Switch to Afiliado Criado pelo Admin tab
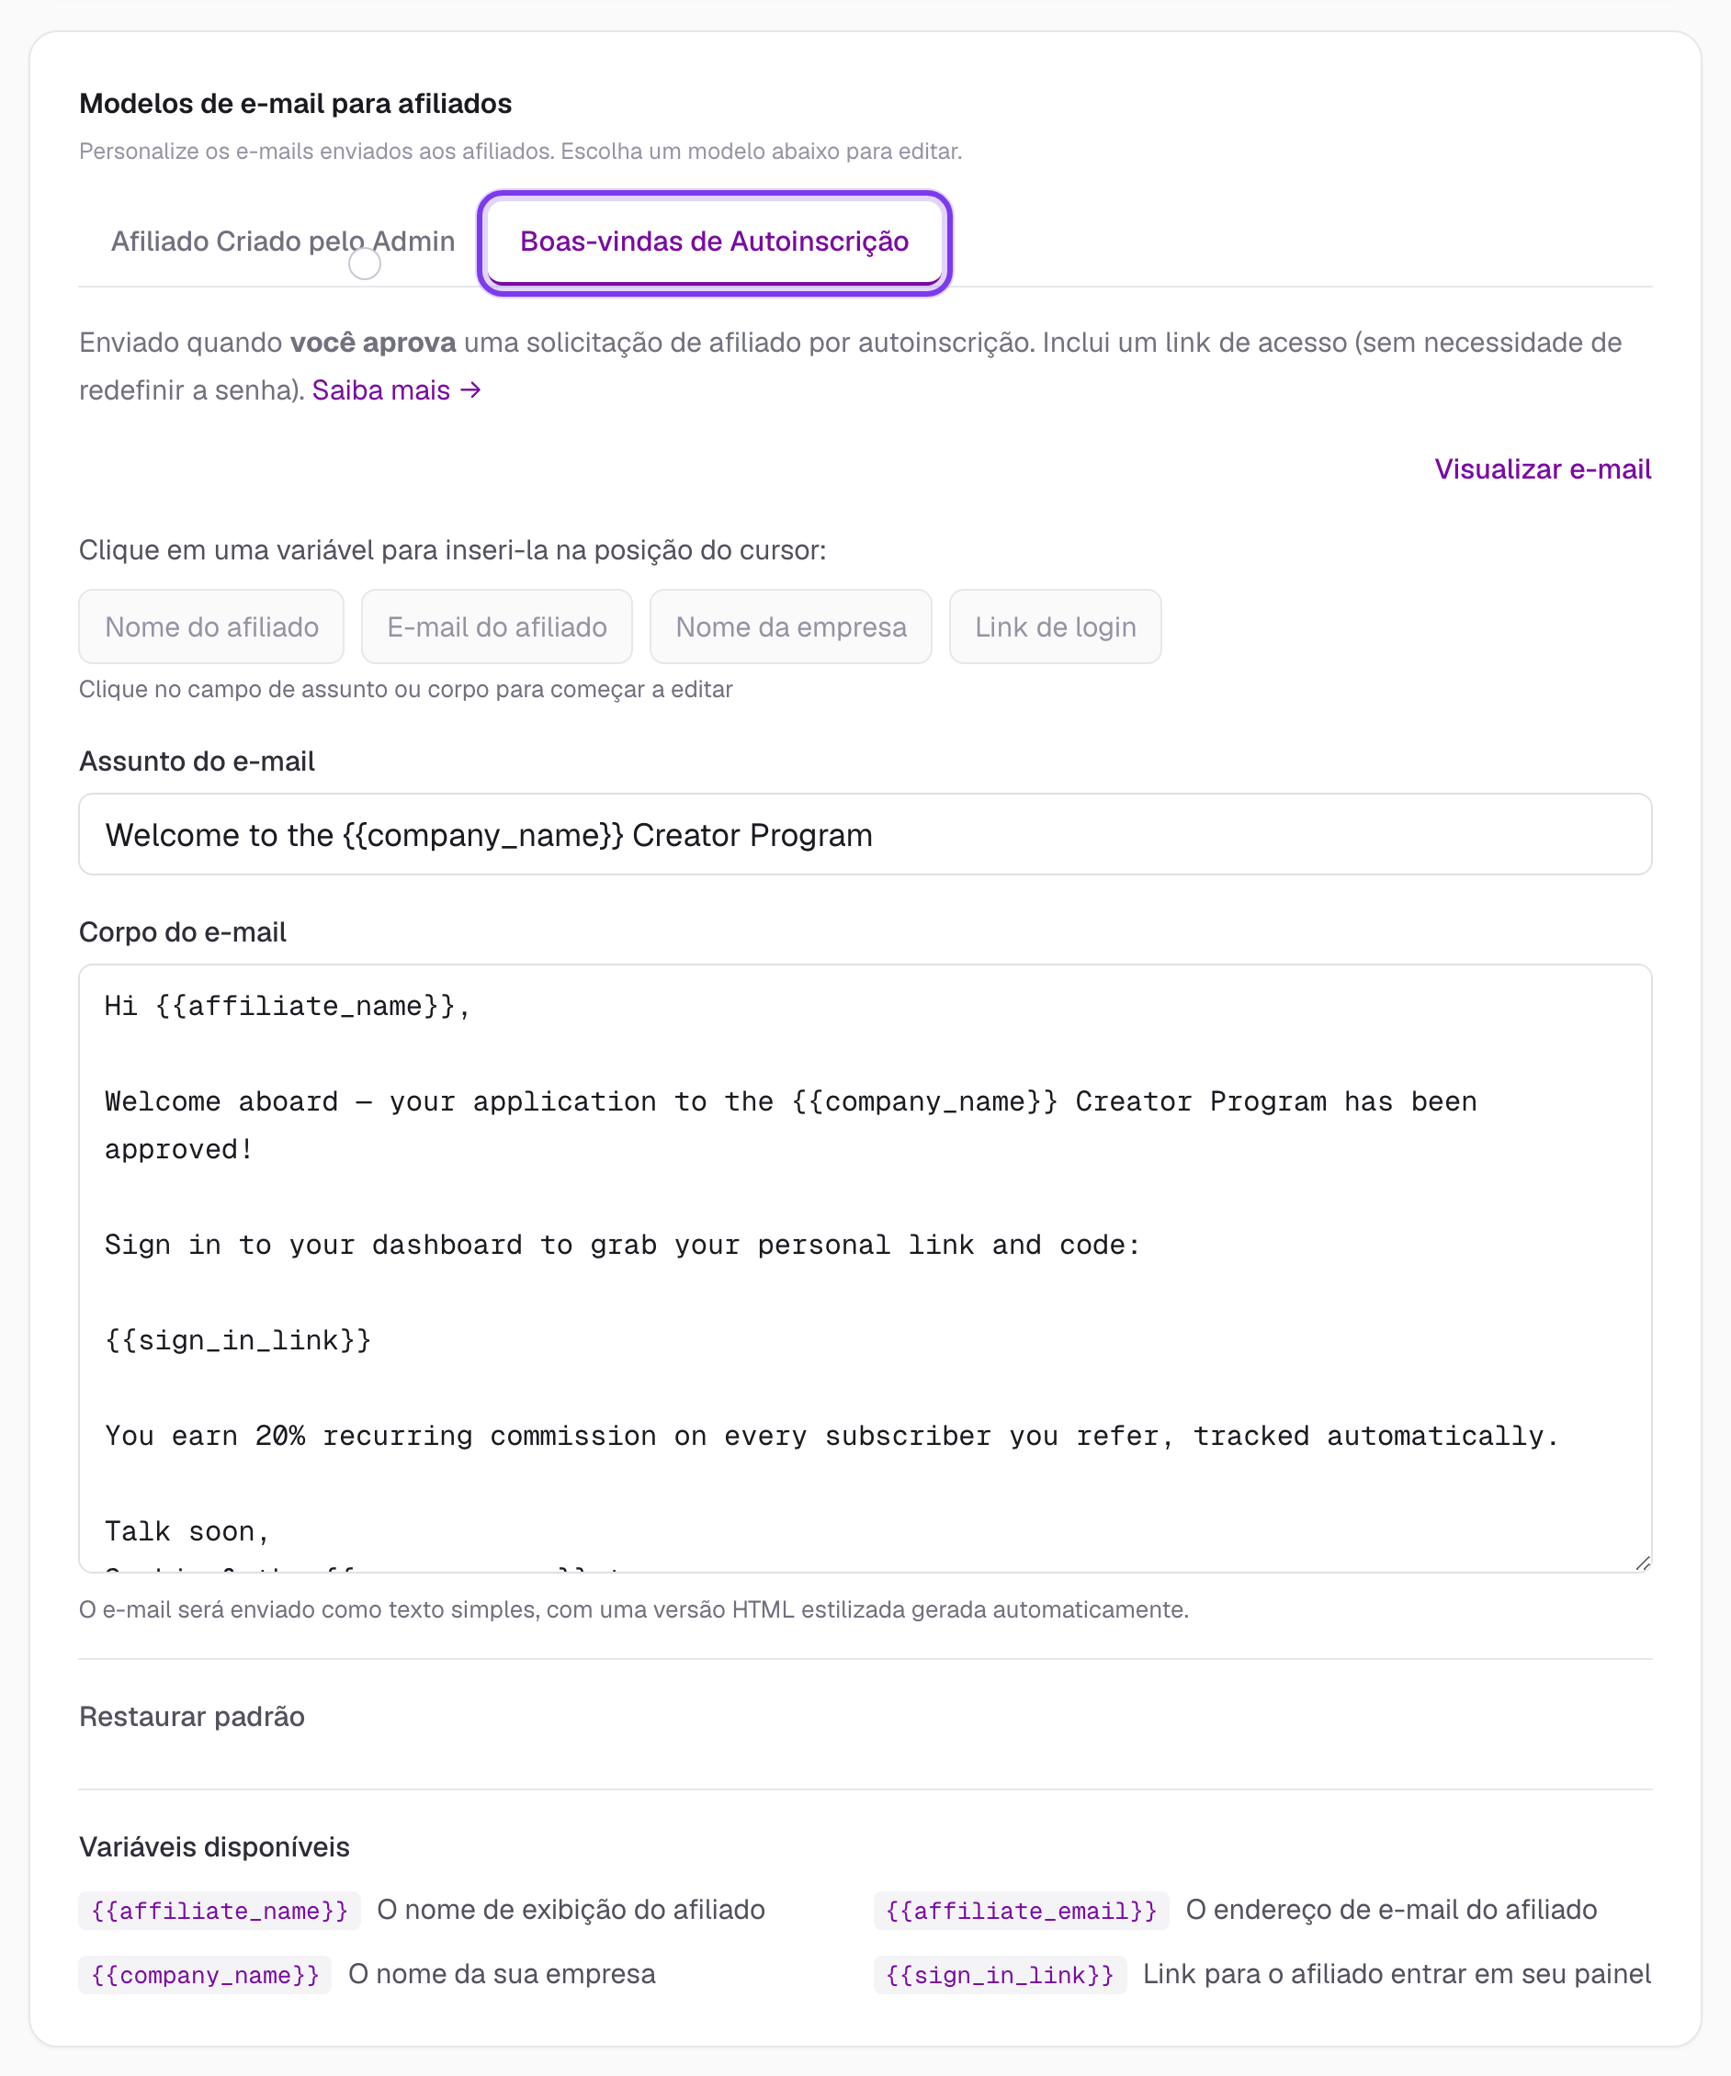 pos(283,242)
